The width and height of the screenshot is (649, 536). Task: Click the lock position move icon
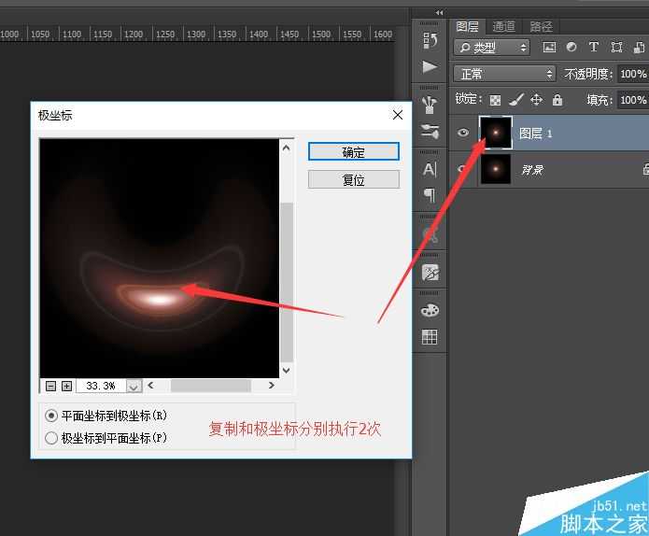click(x=536, y=100)
